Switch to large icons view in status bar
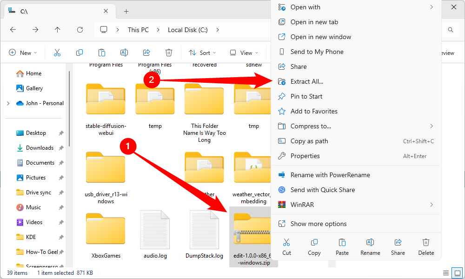 [457, 273]
